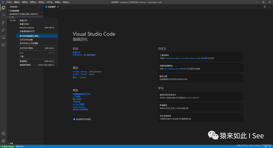
Task: Click the Docker support link
Action: click(x=198, y=58)
